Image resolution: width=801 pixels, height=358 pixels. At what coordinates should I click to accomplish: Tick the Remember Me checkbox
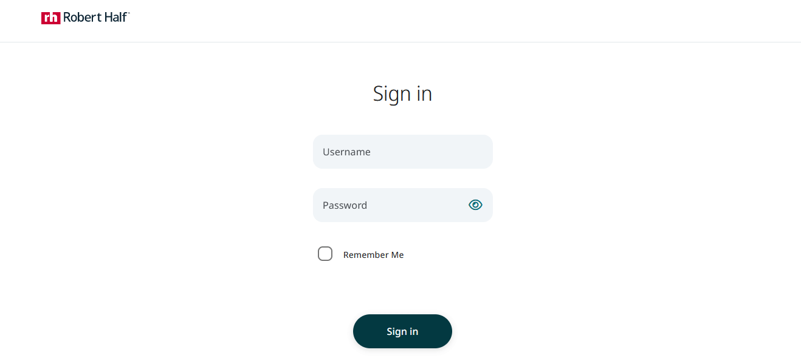click(325, 254)
